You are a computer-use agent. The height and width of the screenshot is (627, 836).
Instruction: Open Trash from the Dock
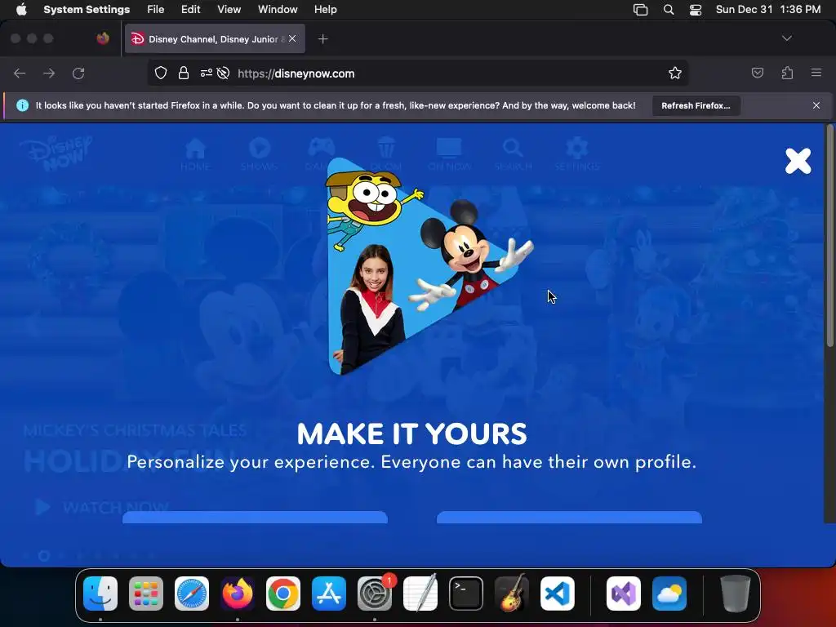pyautogui.click(x=736, y=594)
